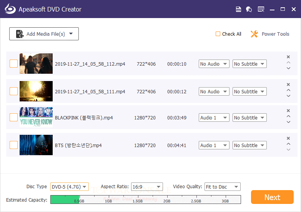Select the BTS blue stage thumbnail

36,145
